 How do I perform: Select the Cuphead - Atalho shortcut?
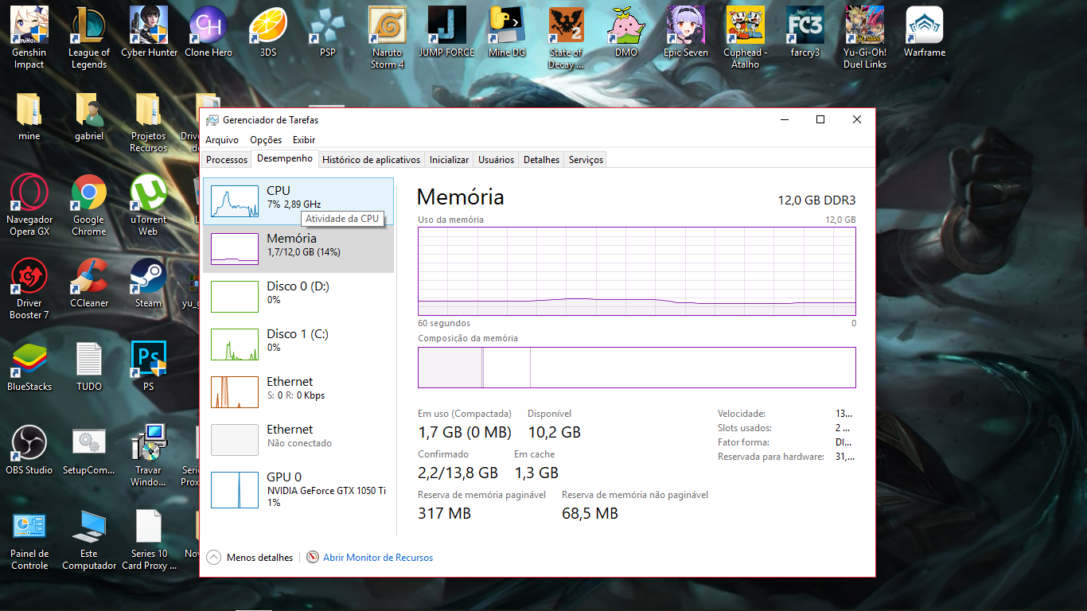746,37
